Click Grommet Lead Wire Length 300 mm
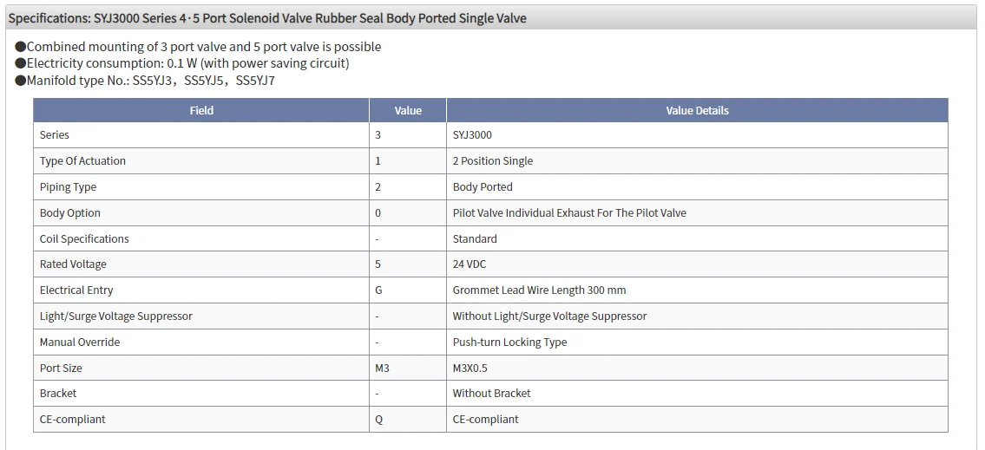 point(539,290)
